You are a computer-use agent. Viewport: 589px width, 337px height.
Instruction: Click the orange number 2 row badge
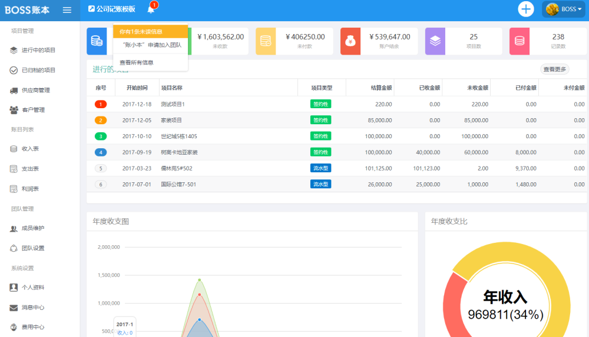pyautogui.click(x=101, y=121)
